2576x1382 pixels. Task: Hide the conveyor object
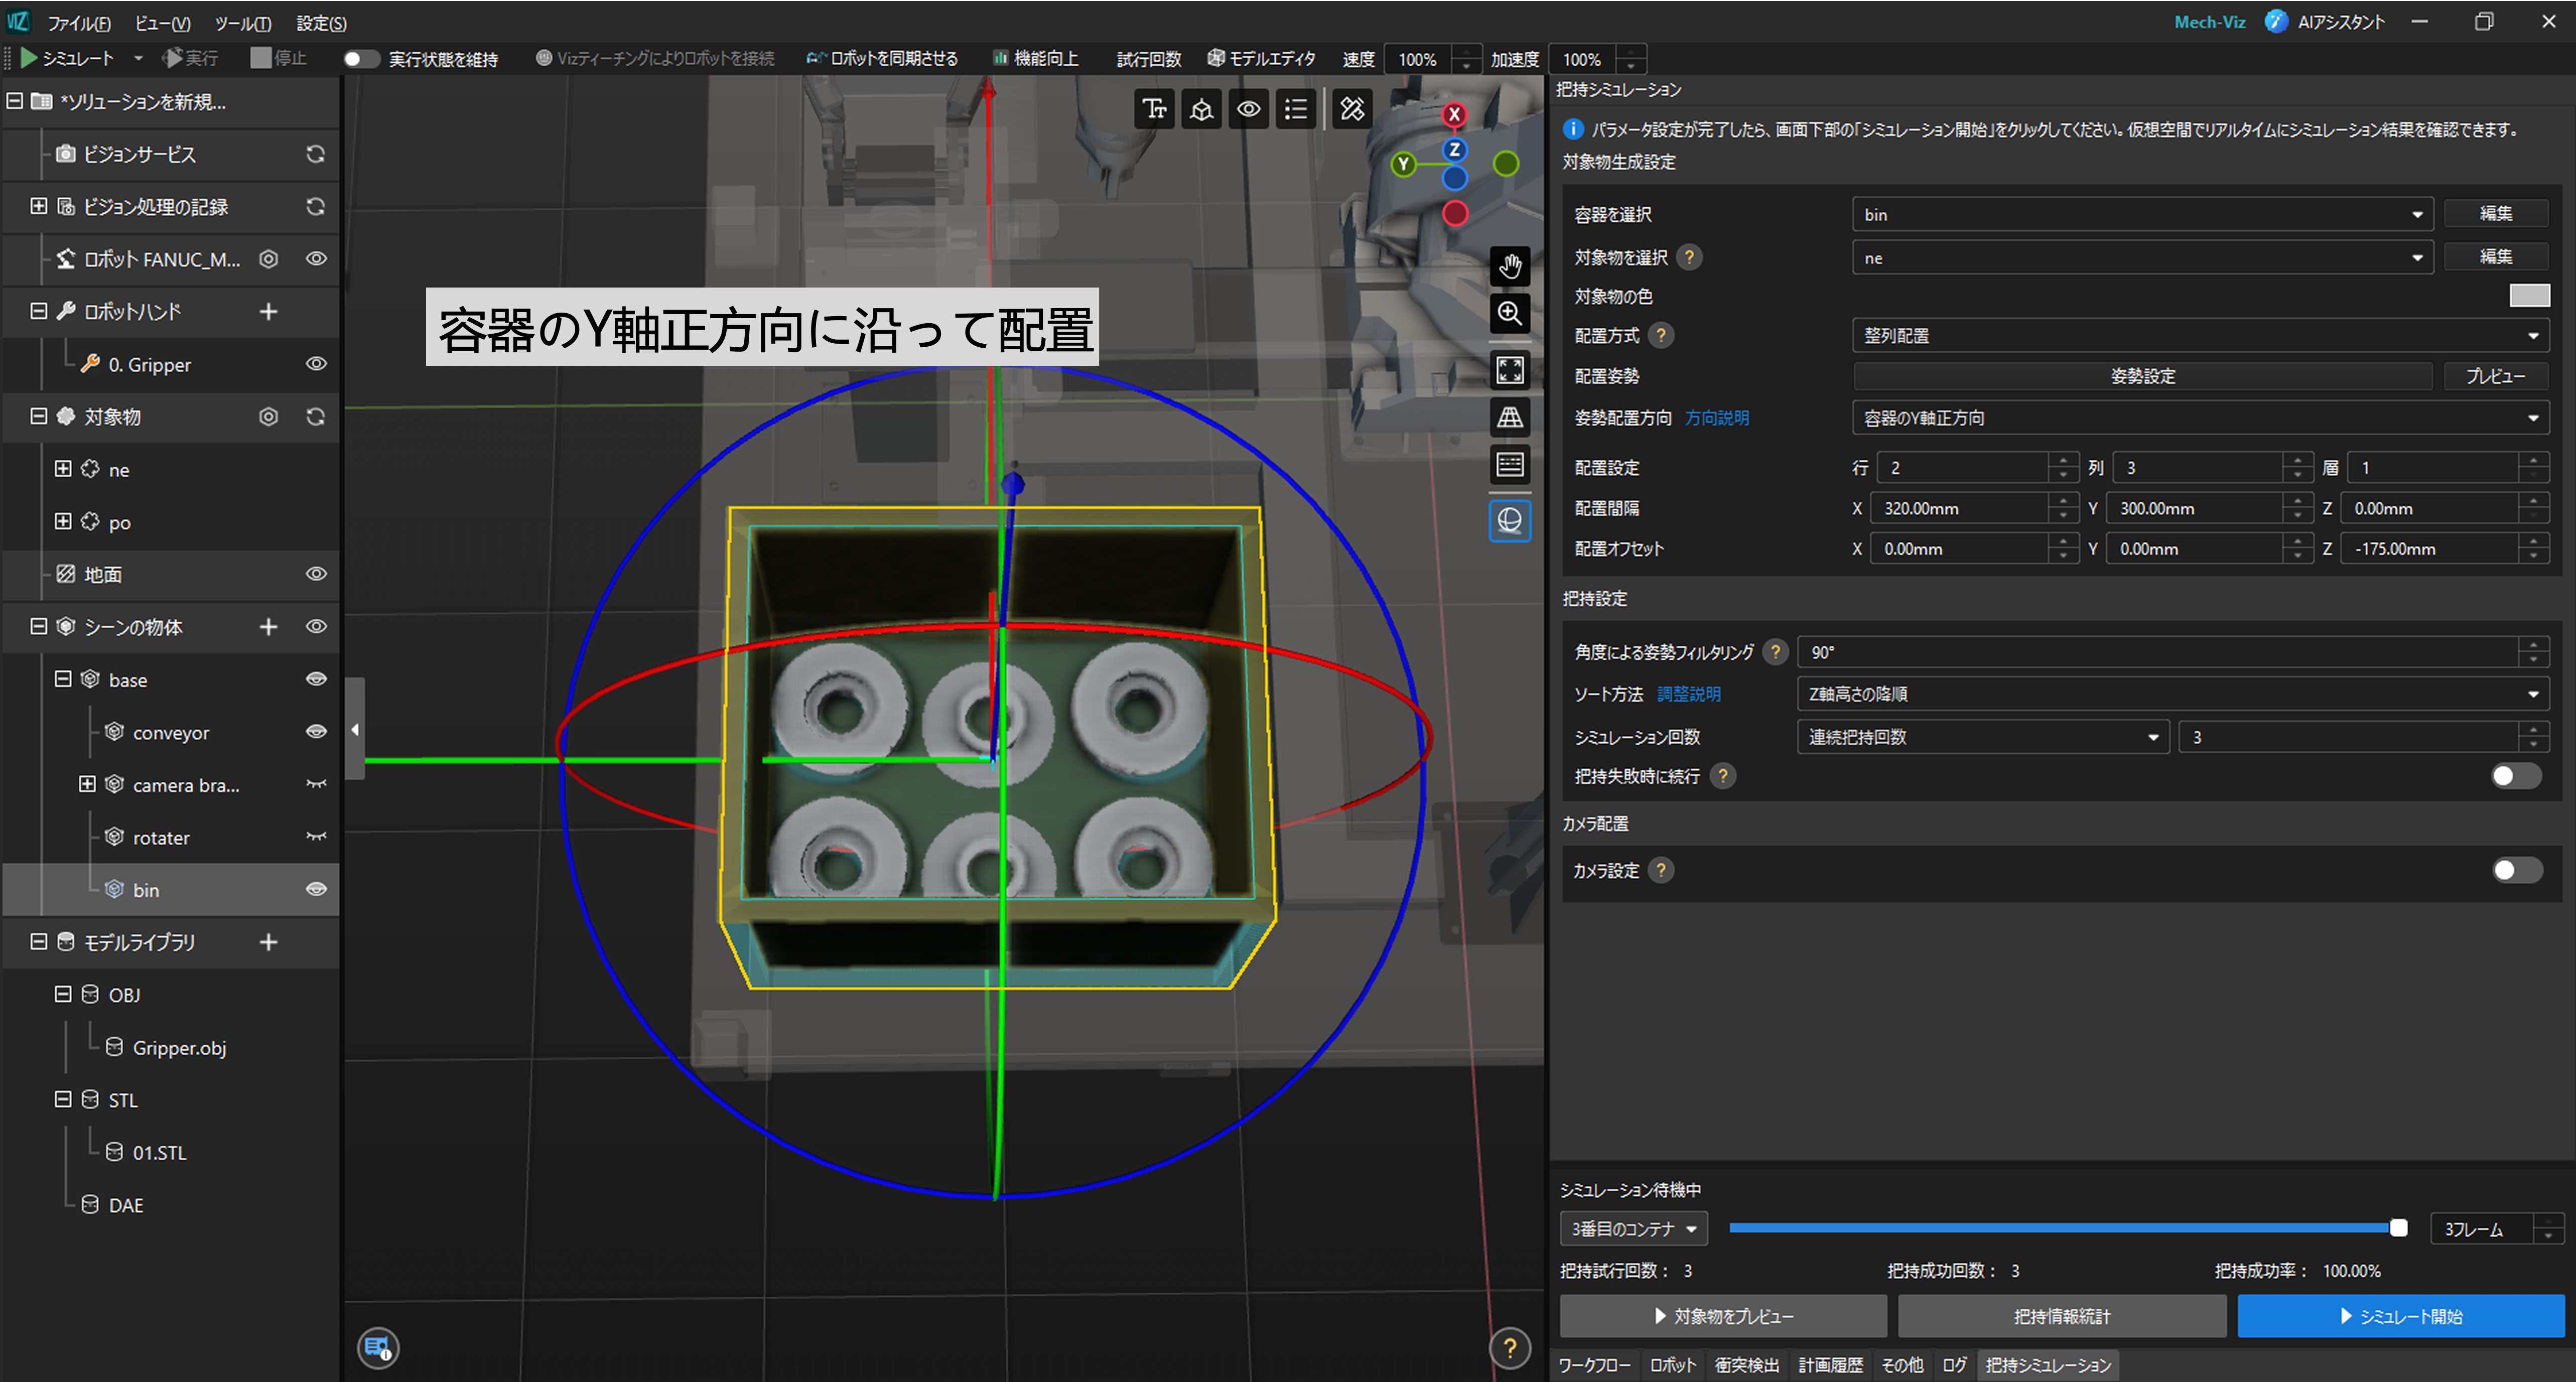316,732
